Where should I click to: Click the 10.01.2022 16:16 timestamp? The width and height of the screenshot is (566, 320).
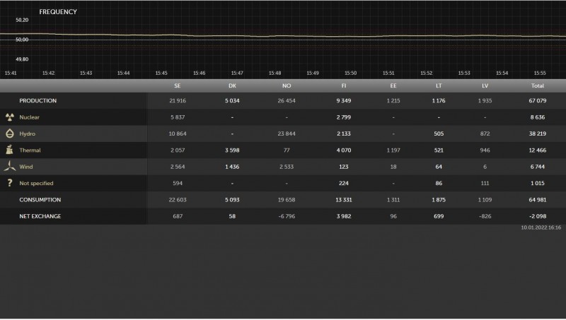(x=541, y=228)
